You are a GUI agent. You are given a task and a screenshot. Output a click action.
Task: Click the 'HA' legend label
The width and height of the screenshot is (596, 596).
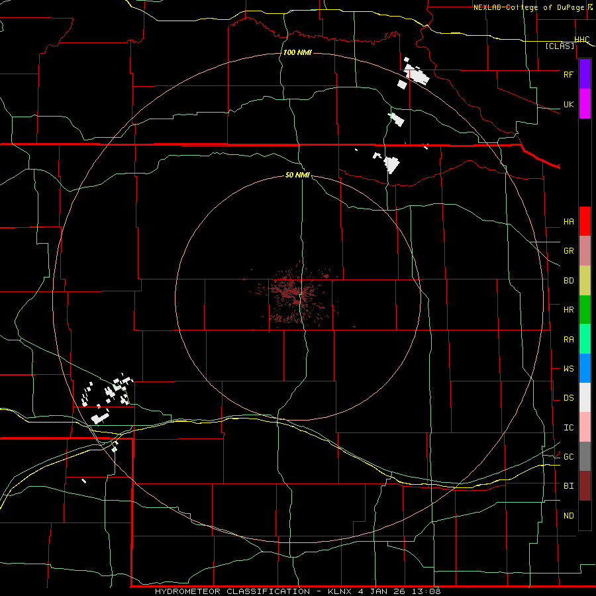click(x=568, y=221)
